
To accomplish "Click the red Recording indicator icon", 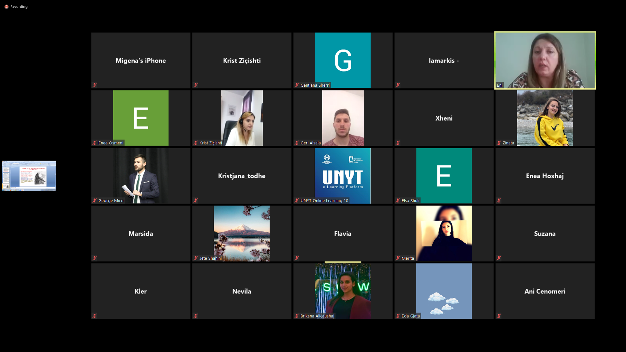I will (6, 7).
